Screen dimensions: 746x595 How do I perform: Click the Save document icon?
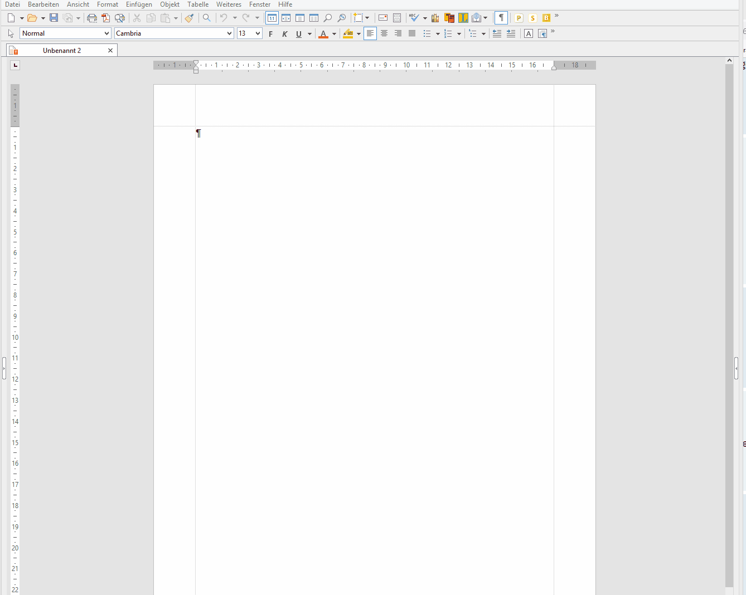pyautogui.click(x=54, y=18)
